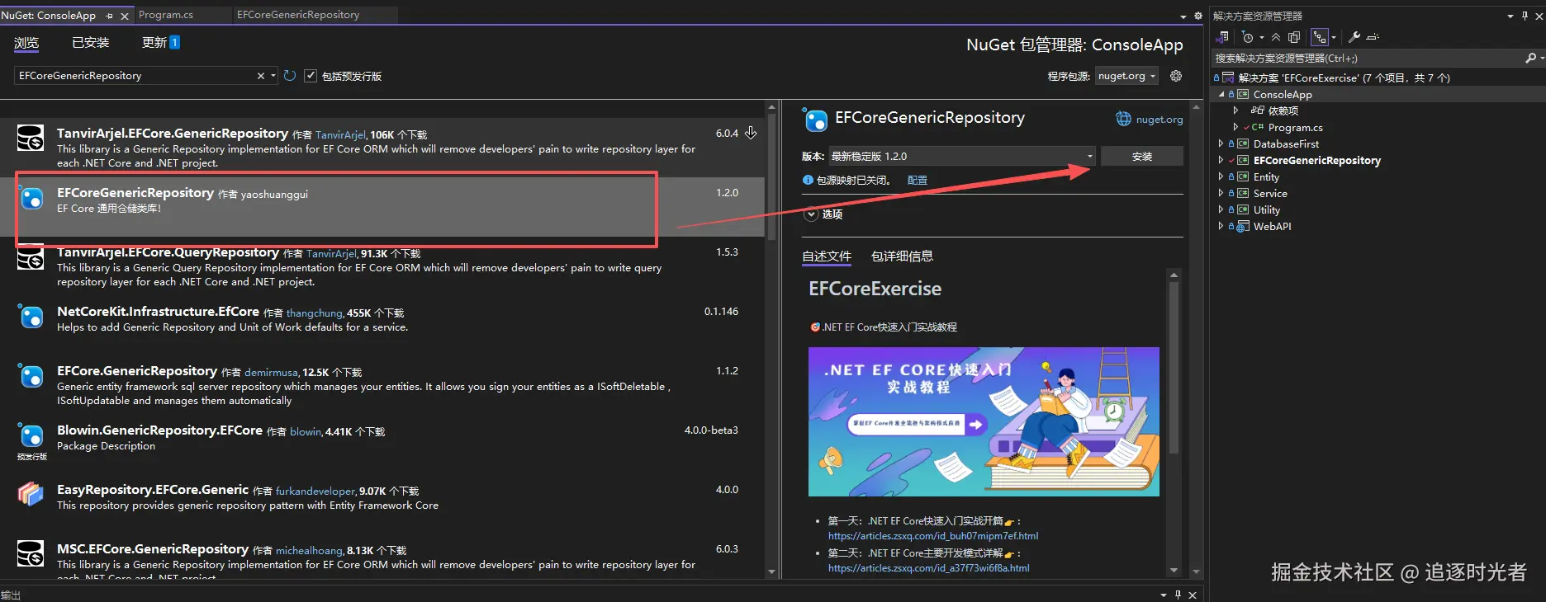Open the Solution Explorer window options dropdown
This screenshot has height=602, width=1546.
click(x=1510, y=16)
